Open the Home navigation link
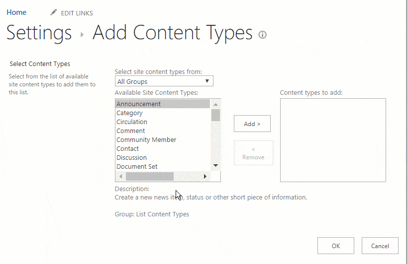 coord(16,12)
